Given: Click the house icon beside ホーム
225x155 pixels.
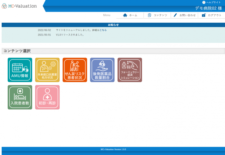Looking at the screenshot, I should click(x=125, y=15).
